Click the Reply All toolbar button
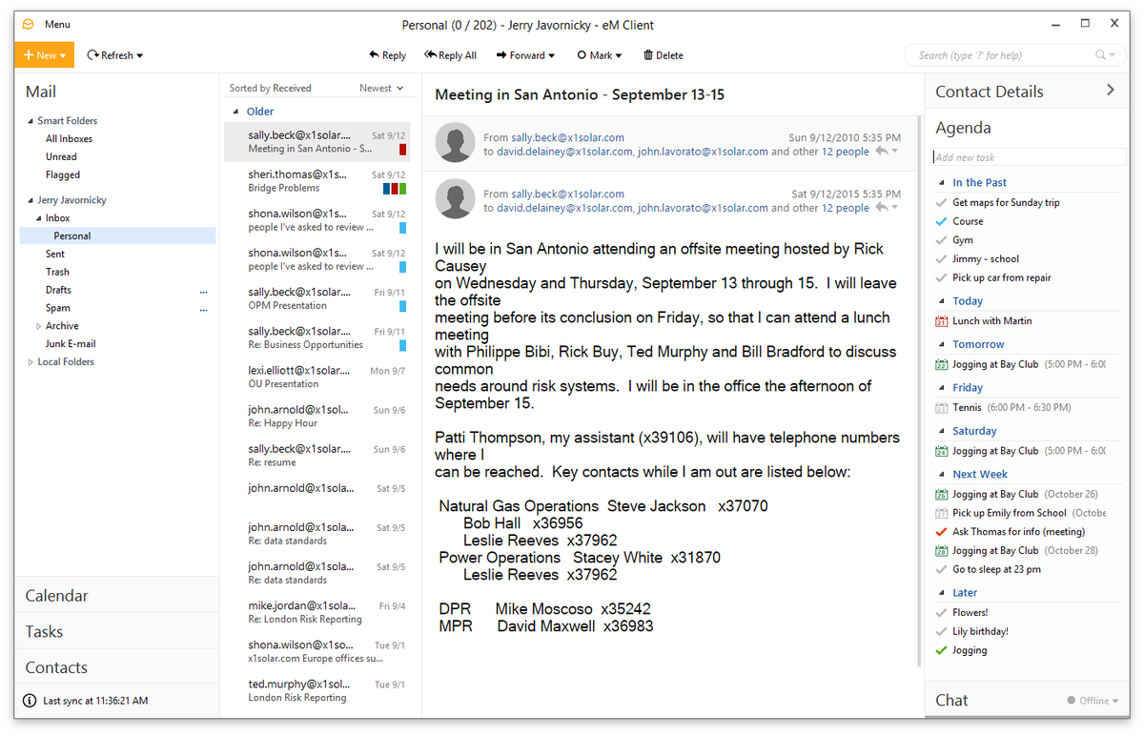1144x736 pixels. 450,55
